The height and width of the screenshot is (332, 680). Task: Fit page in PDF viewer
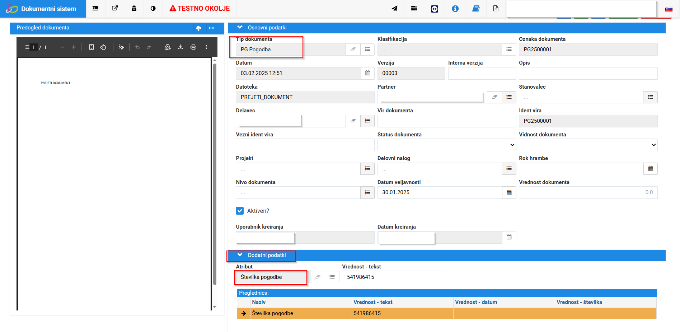coord(92,47)
